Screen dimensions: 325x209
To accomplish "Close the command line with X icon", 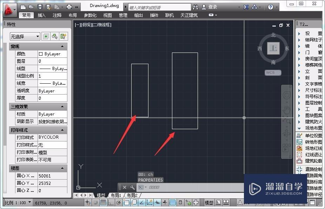I will 124,187.
